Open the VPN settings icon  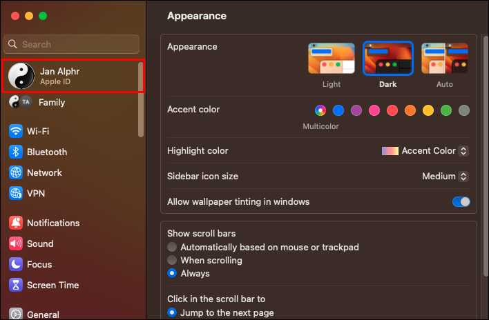pos(16,193)
